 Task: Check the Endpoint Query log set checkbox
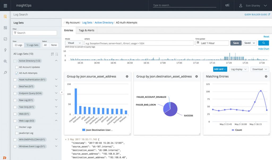point(15,94)
